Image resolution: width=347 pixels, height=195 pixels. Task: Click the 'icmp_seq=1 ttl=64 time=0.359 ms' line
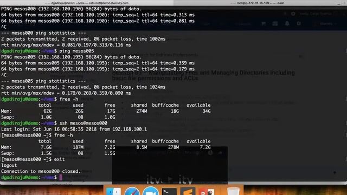[98, 63]
